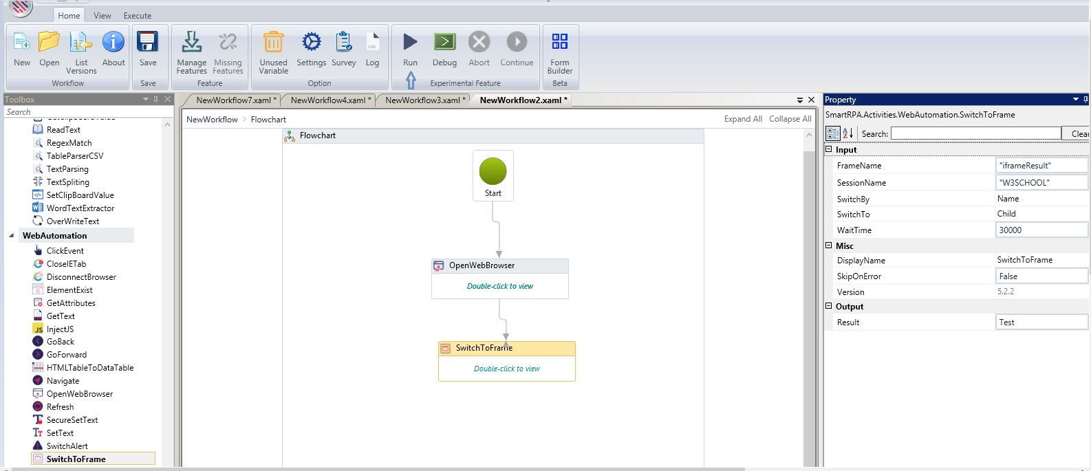The image size is (1091, 471).
Task: Open the Log file icon
Action: point(372,43)
